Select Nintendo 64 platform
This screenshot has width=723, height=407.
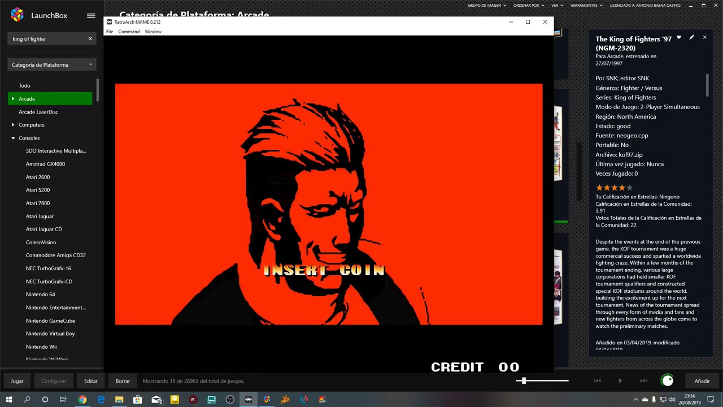pos(41,295)
